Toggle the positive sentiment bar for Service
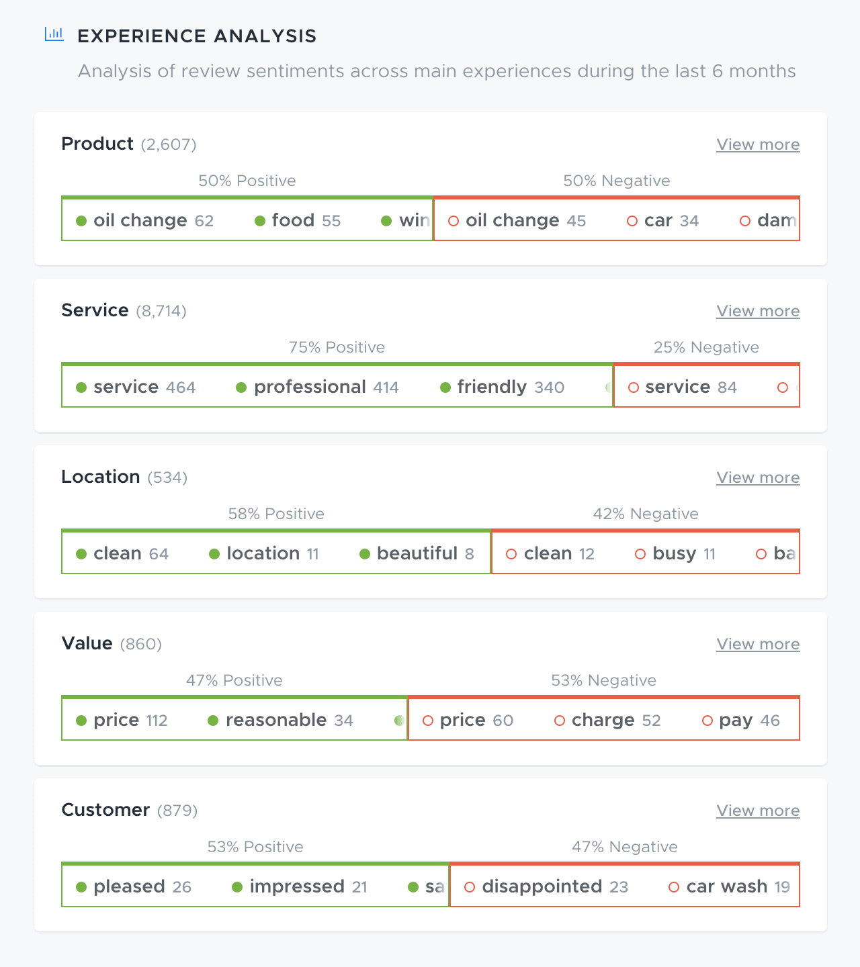 [336, 385]
